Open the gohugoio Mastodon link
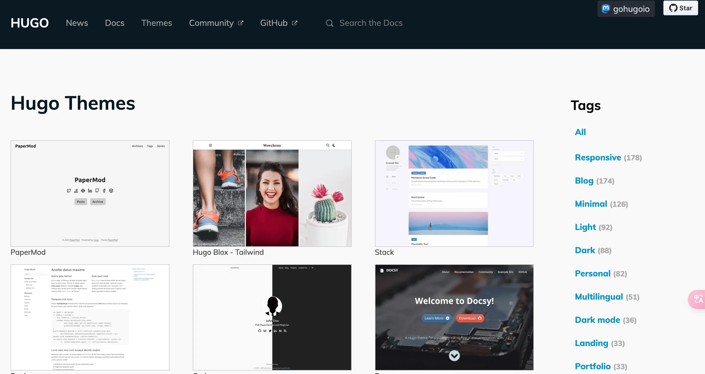The height and width of the screenshot is (374, 705). pos(626,9)
